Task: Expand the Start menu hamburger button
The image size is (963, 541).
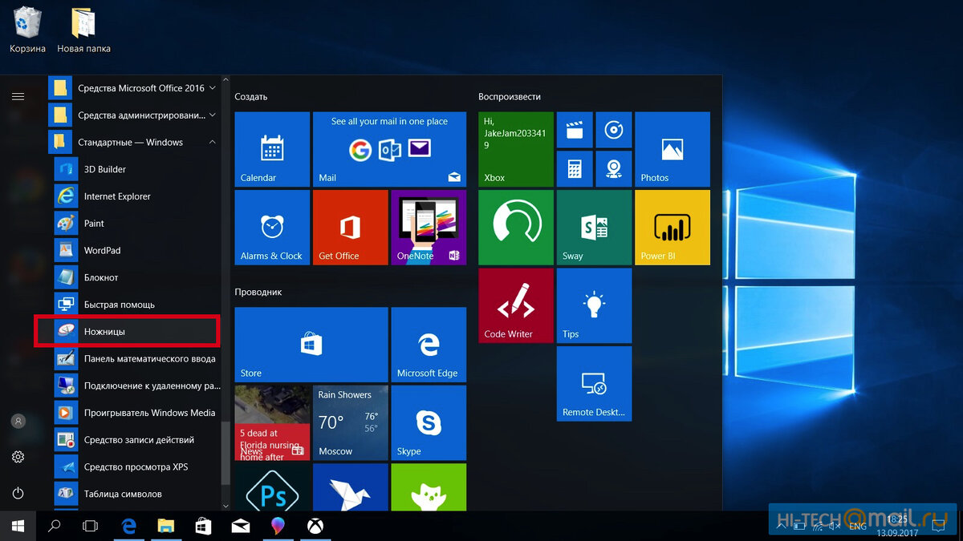Action: coord(18,96)
